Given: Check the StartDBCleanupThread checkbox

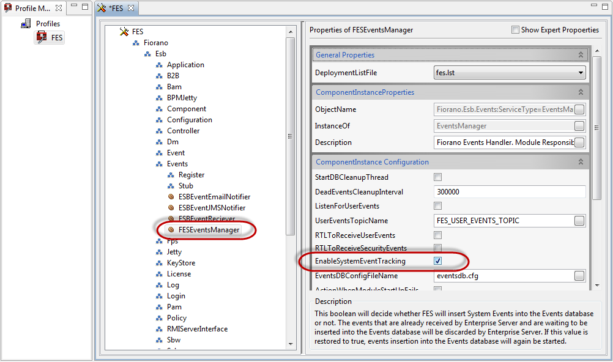Looking at the screenshot, I should tap(438, 177).
